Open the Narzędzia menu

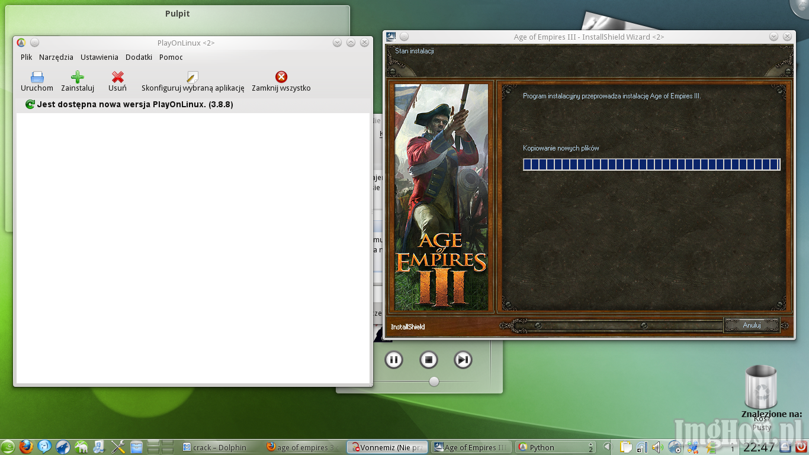coord(56,57)
